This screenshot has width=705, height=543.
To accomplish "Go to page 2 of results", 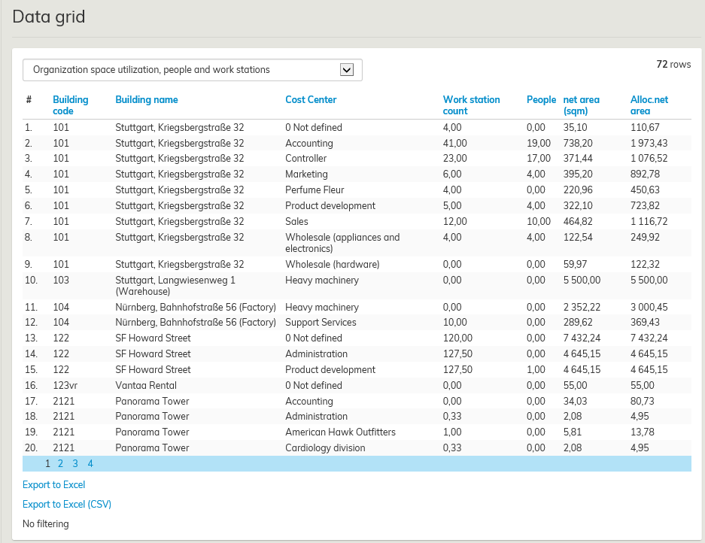I will click(x=60, y=463).
